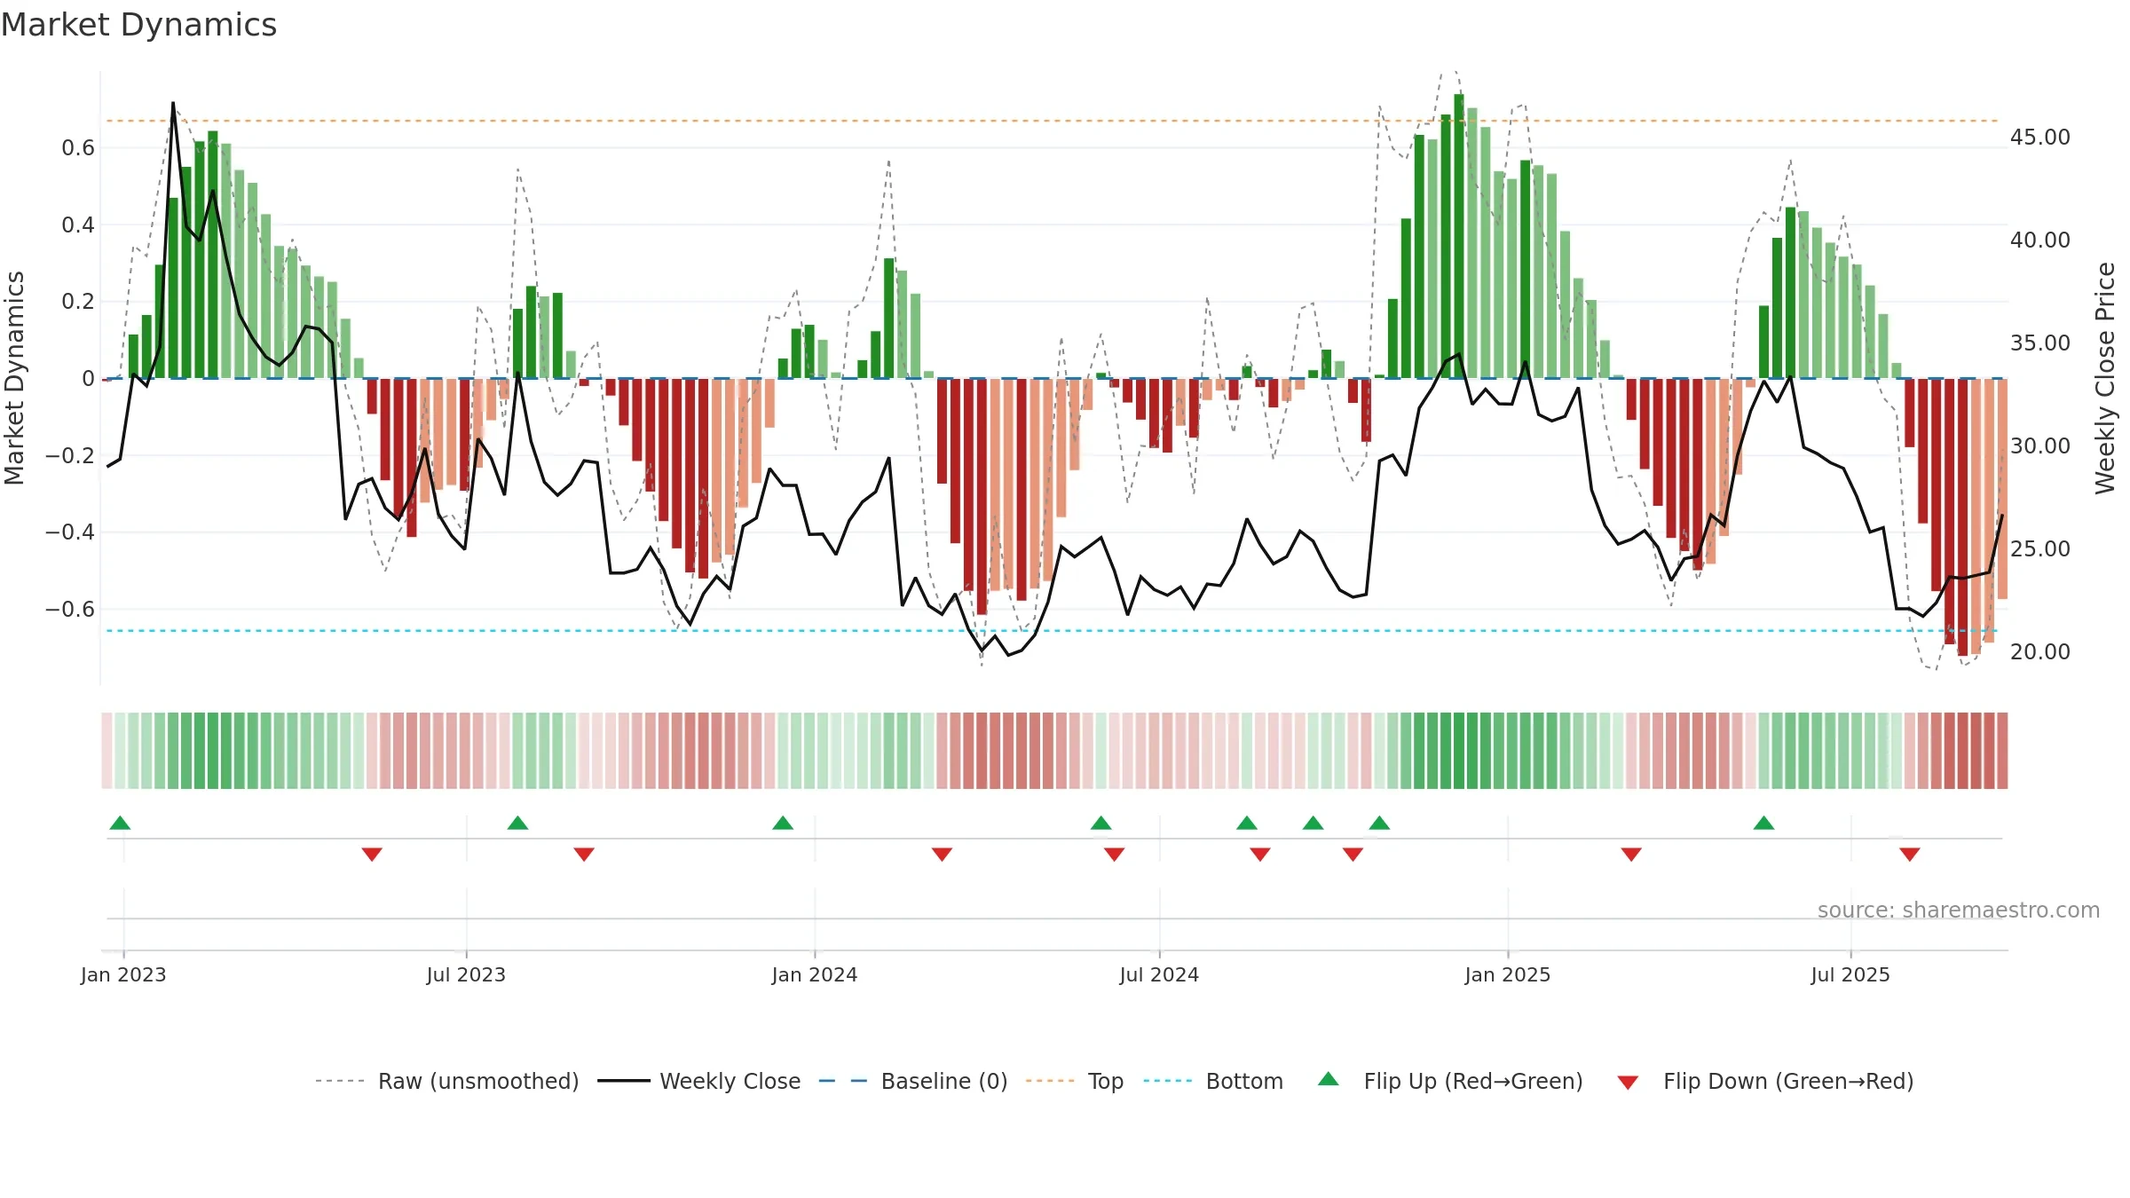This screenshot has height=1198, width=2130.
Task: Click the Flip Down red triangle legend icon
Action: [1628, 1083]
